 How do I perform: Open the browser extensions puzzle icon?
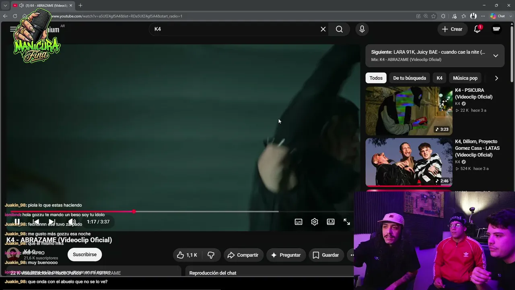(443, 16)
